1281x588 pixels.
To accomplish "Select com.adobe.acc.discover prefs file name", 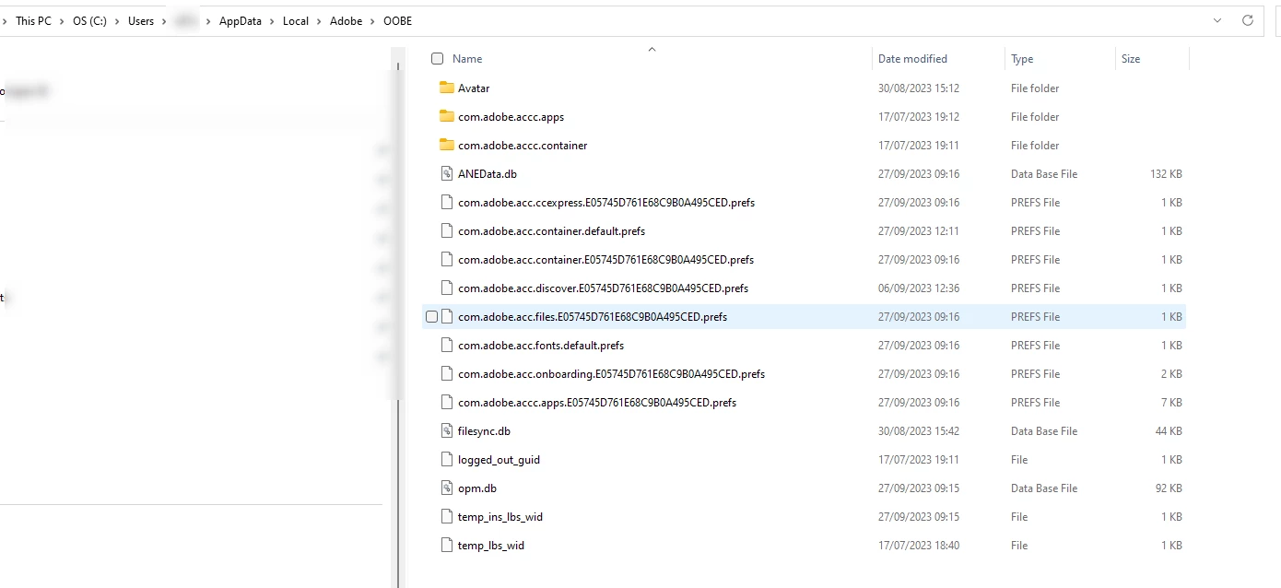I will coord(603,288).
